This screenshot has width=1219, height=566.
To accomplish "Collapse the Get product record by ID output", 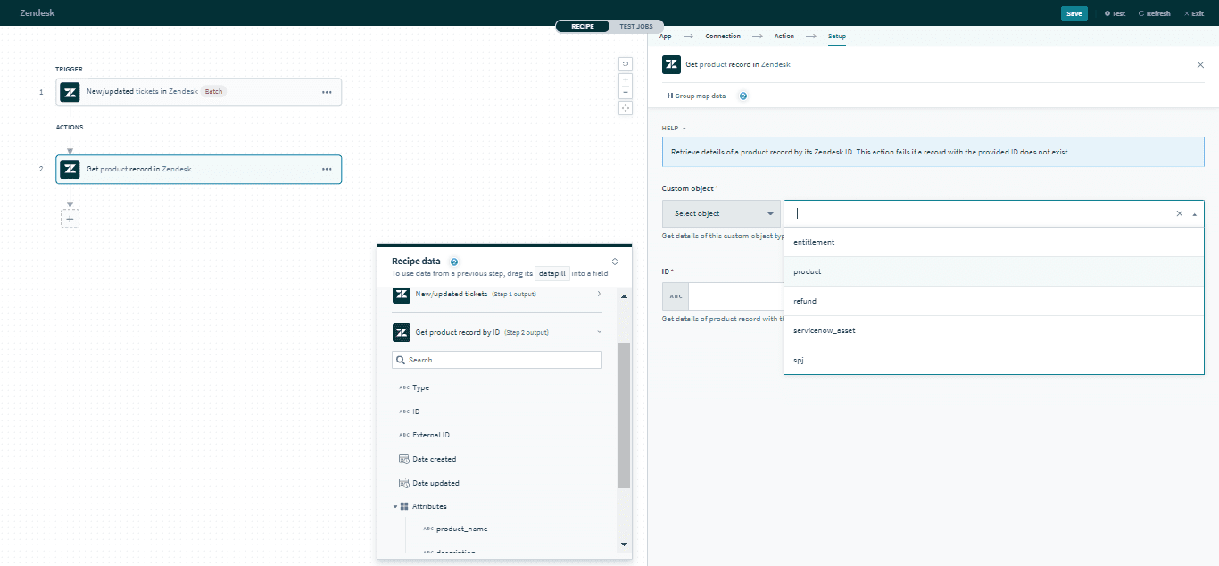I will (x=598, y=331).
